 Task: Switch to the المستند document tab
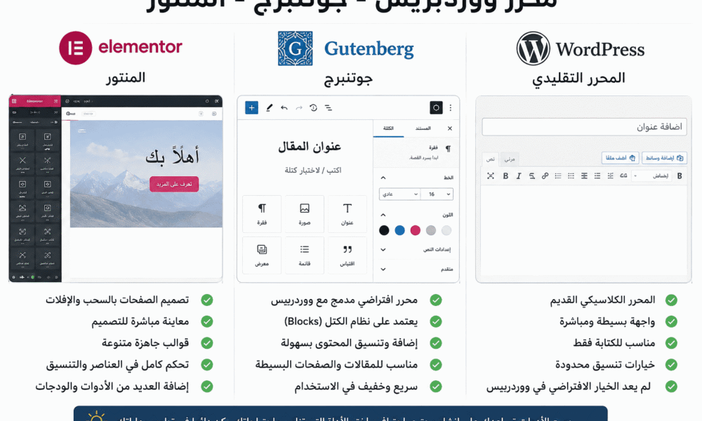423,128
